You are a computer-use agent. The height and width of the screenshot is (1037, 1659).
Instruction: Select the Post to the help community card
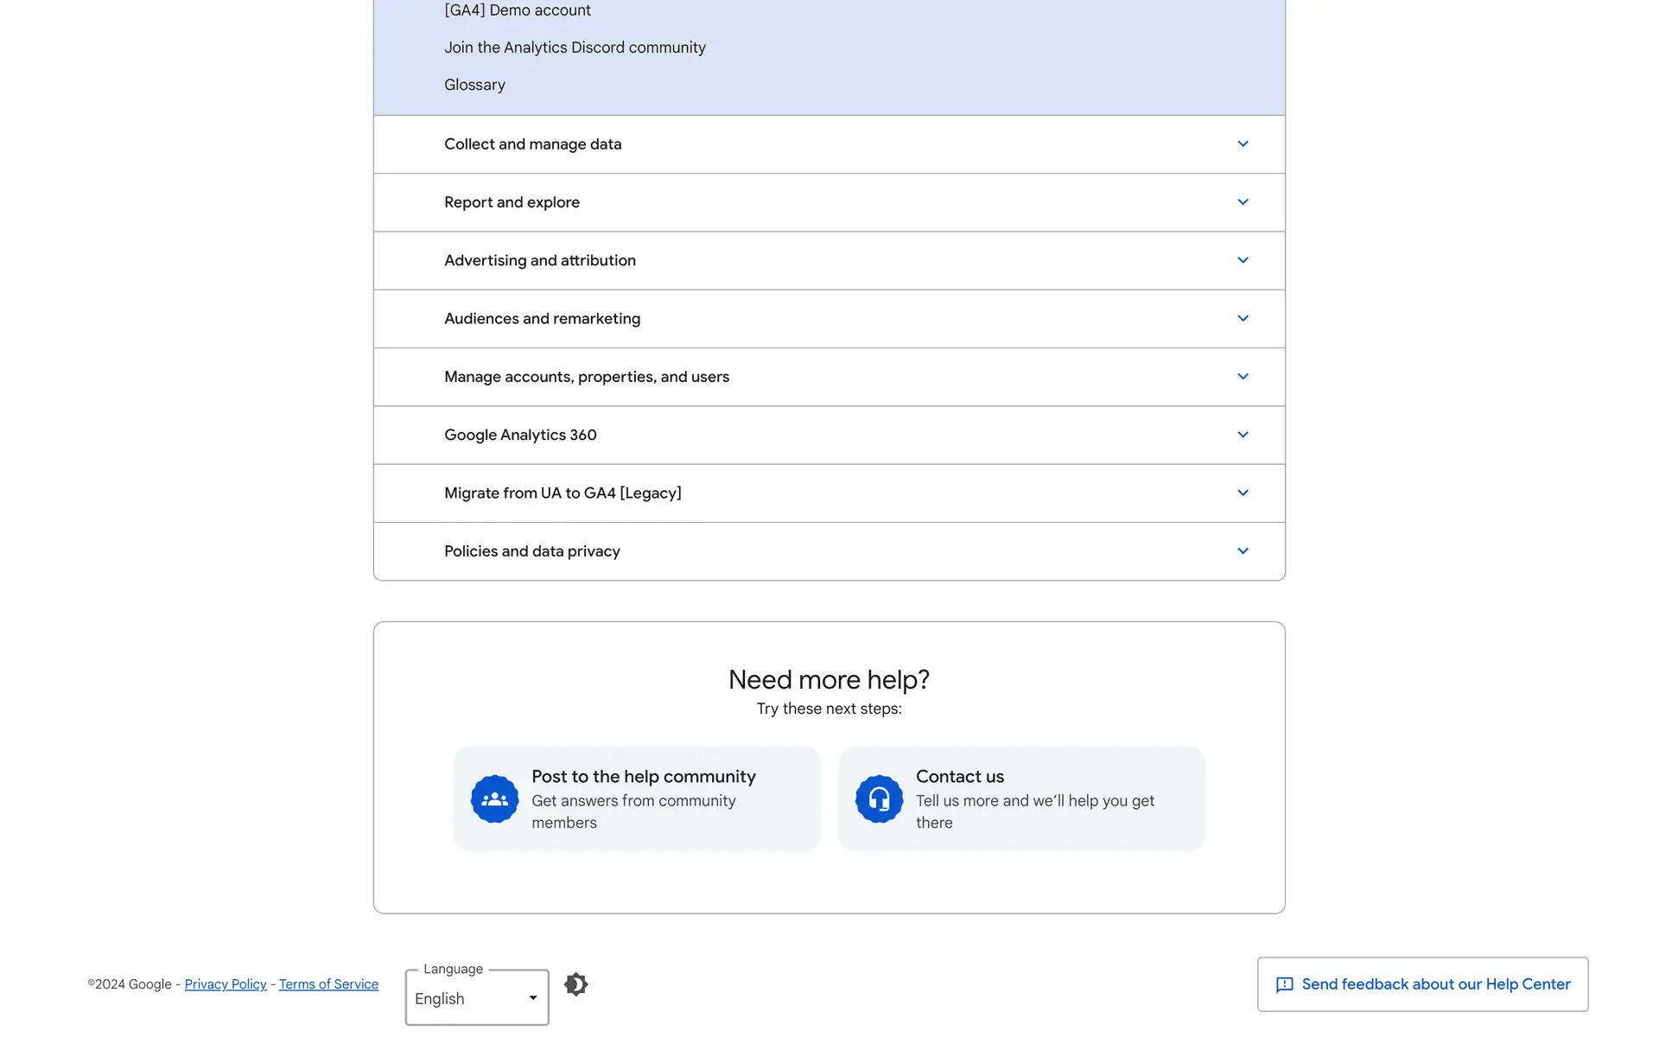pyautogui.click(x=637, y=798)
